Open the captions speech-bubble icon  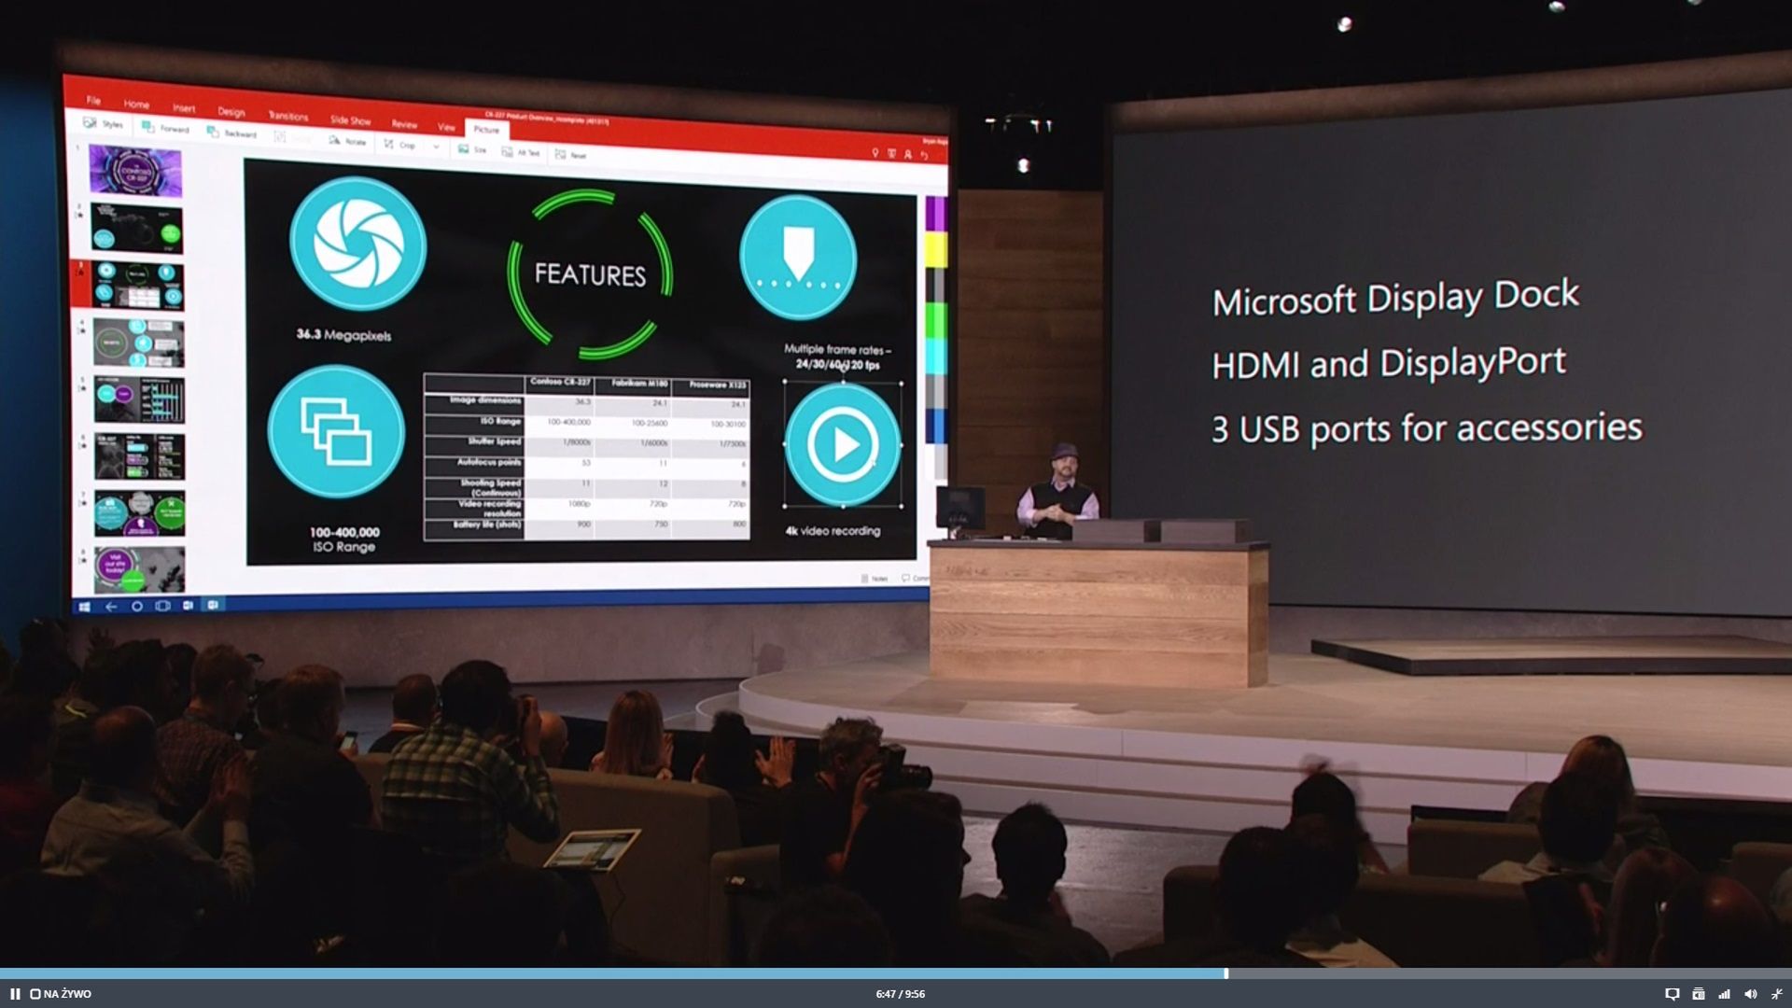tap(1672, 994)
